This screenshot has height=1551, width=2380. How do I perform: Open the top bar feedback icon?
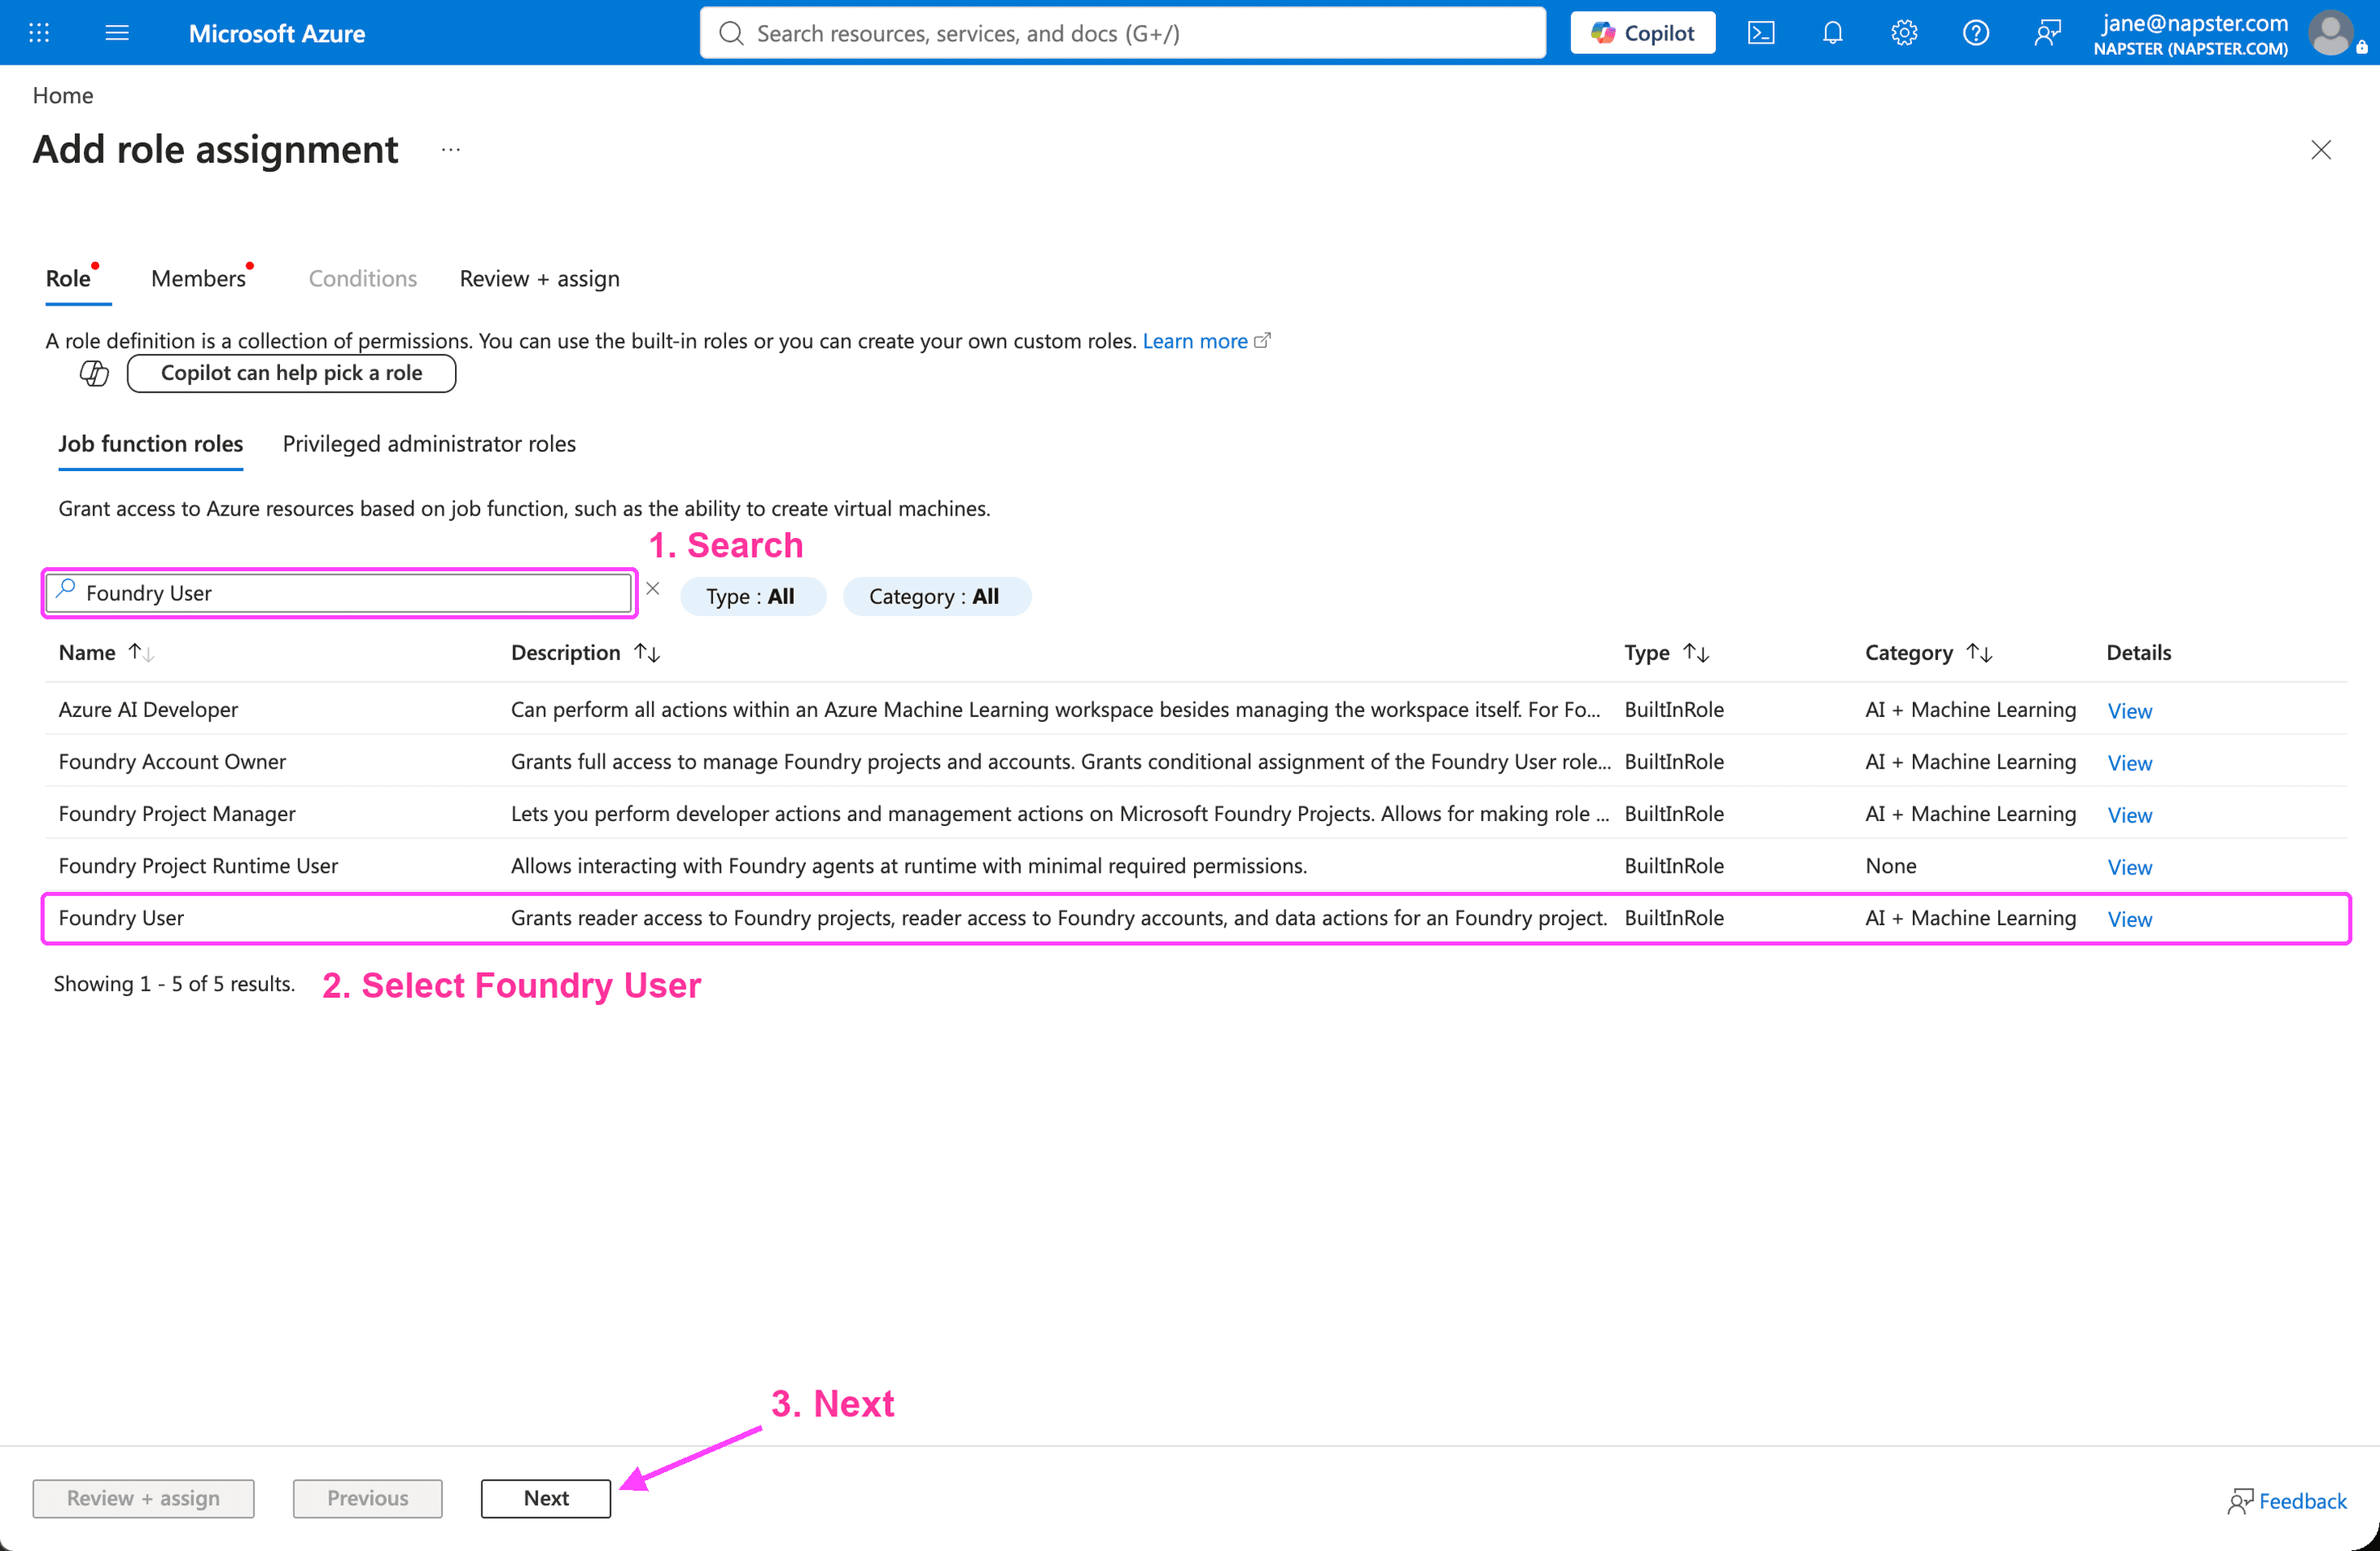coord(2047,33)
